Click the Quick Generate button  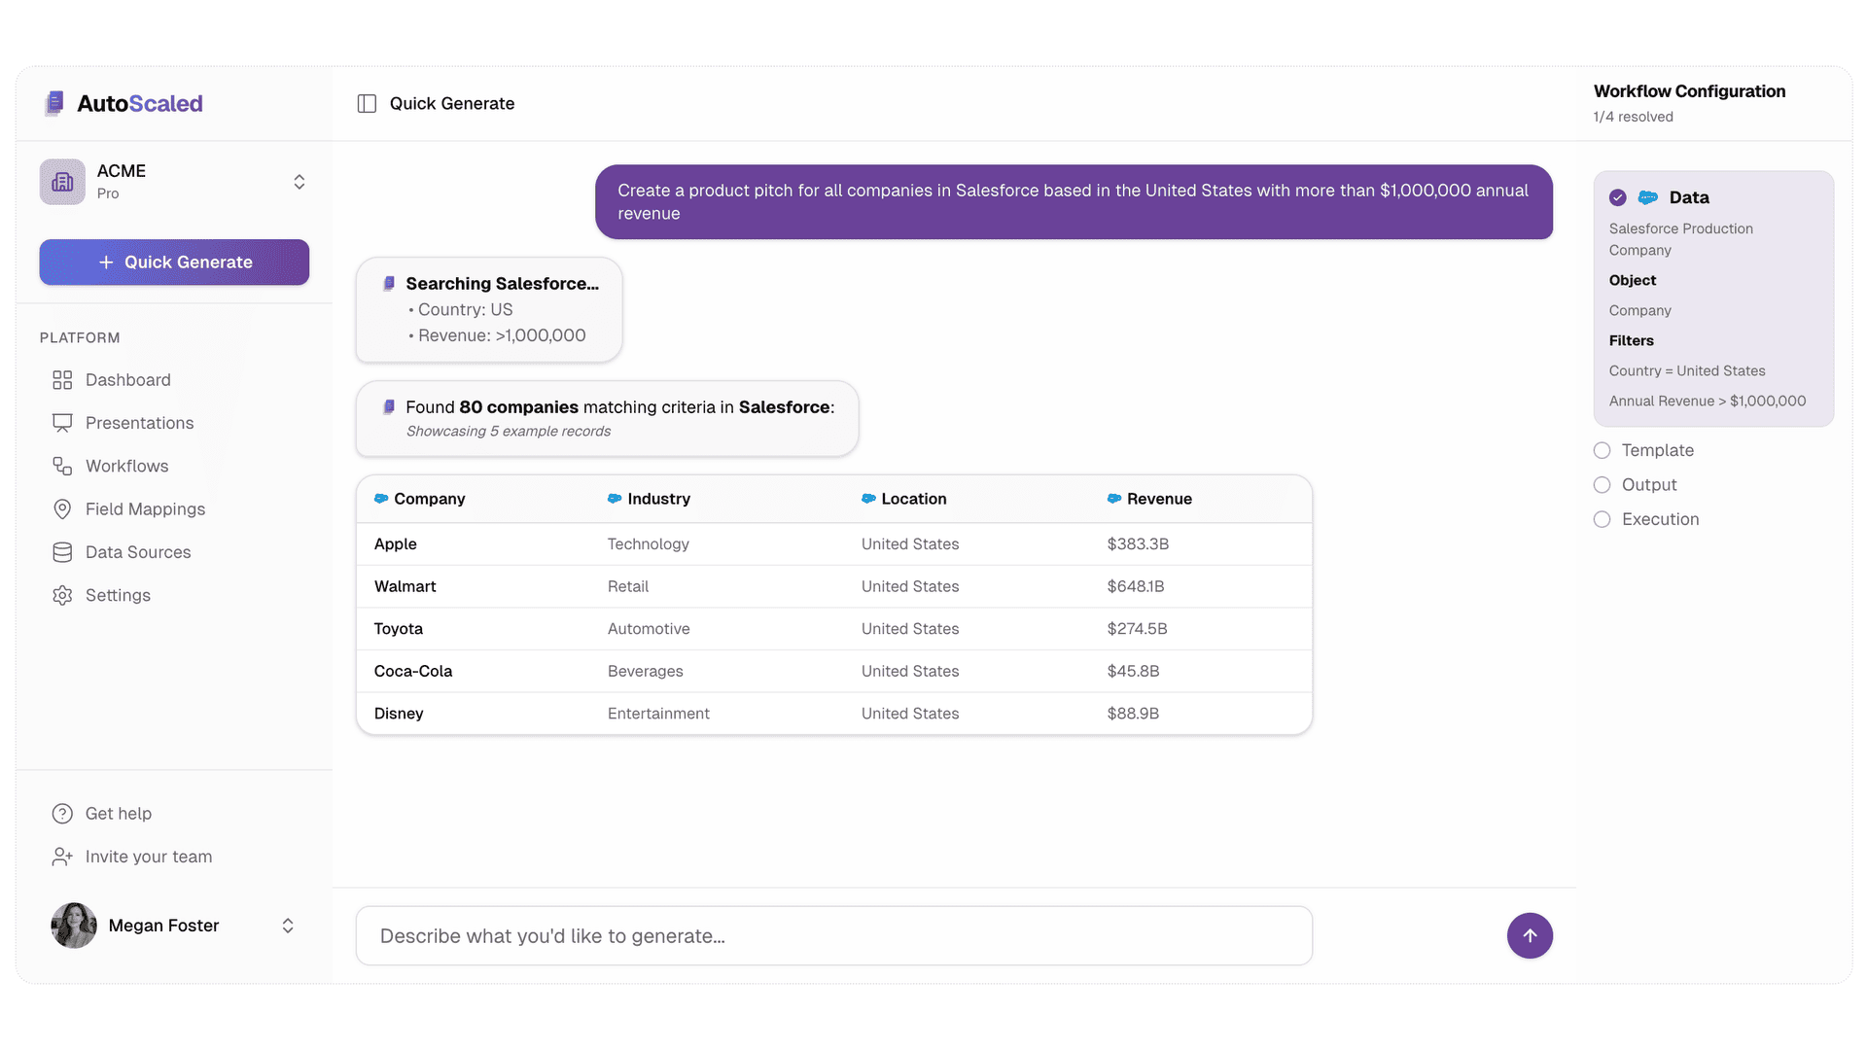174,262
